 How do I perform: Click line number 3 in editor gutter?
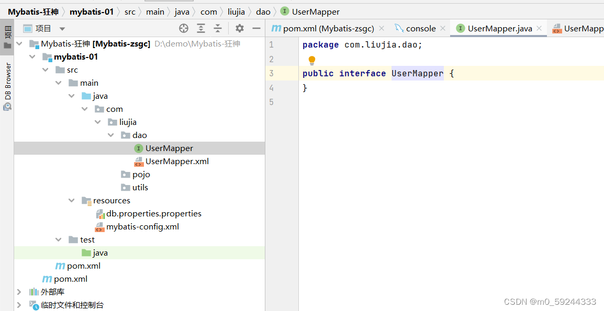[272, 73]
